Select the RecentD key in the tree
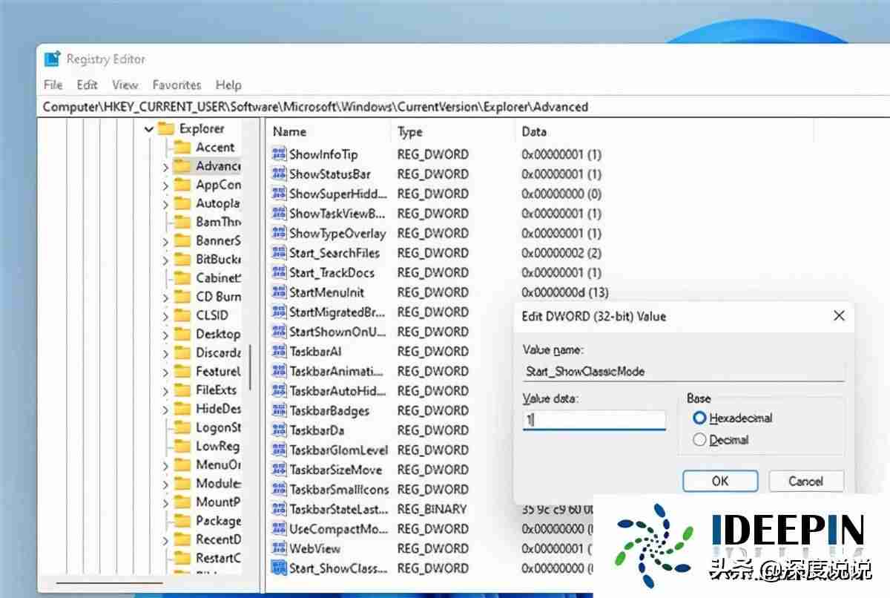Image resolution: width=890 pixels, height=598 pixels. pos(218,539)
